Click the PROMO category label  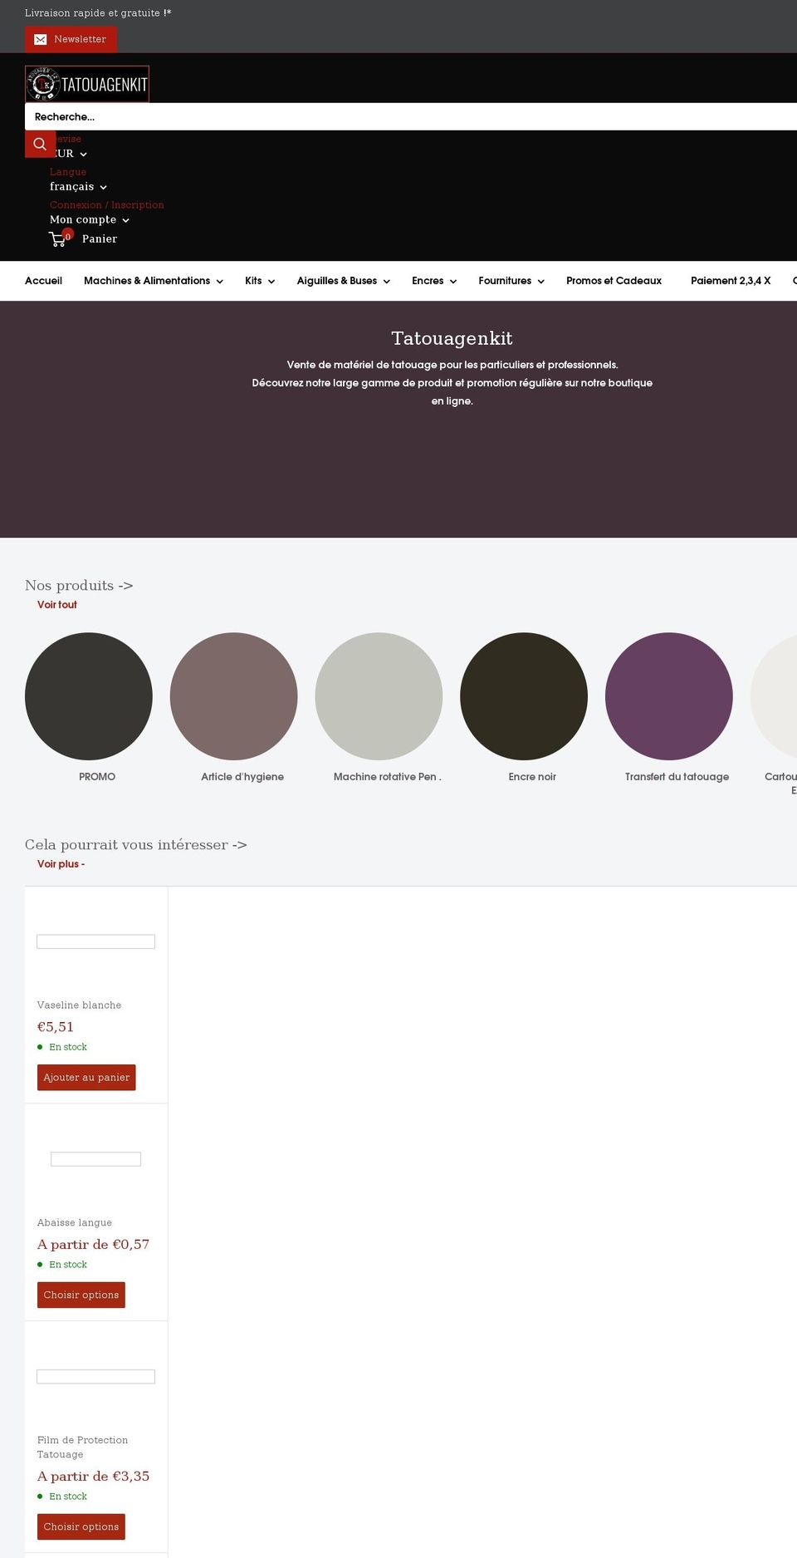pos(97,777)
